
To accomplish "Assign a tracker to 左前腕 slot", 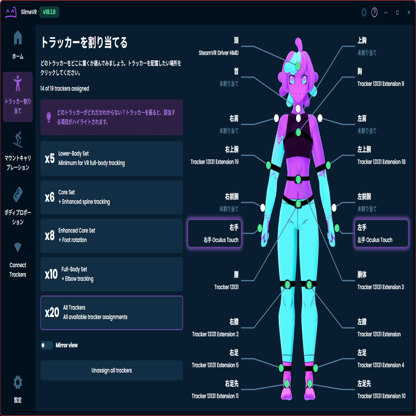I will click(x=381, y=202).
